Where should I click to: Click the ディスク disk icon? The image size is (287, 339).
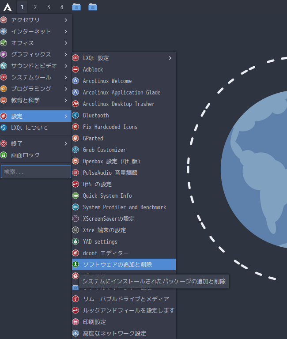pos(76,275)
